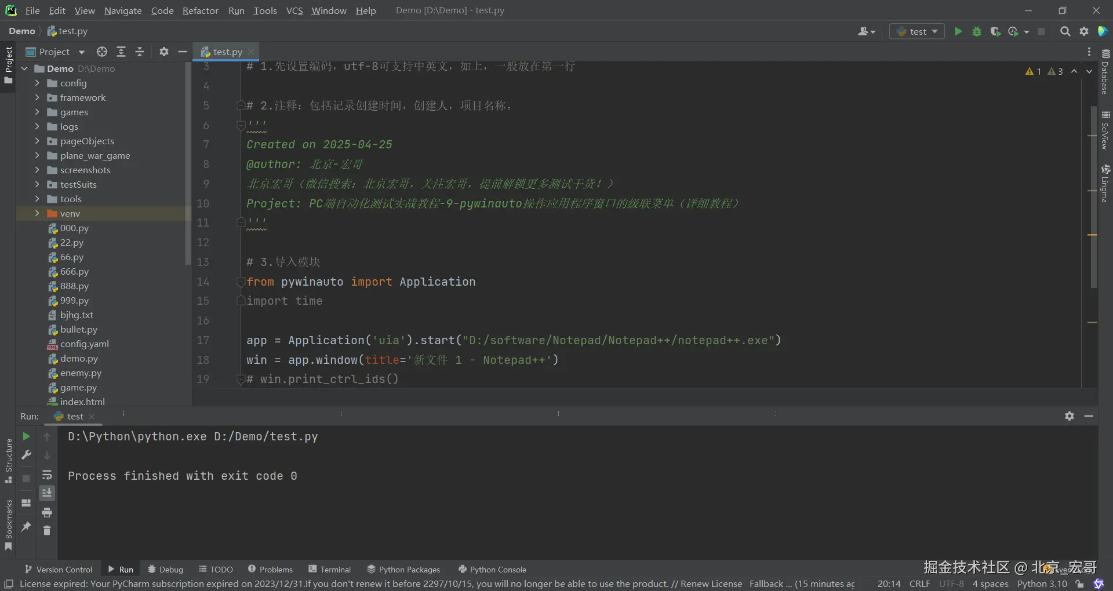This screenshot has height=591, width=1113.
Task: Click the Project tree scrollbar
Action: point(187,163)
